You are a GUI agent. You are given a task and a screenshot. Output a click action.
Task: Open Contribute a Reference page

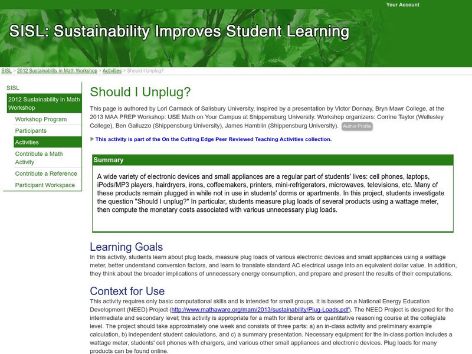[x=47, y=172]
